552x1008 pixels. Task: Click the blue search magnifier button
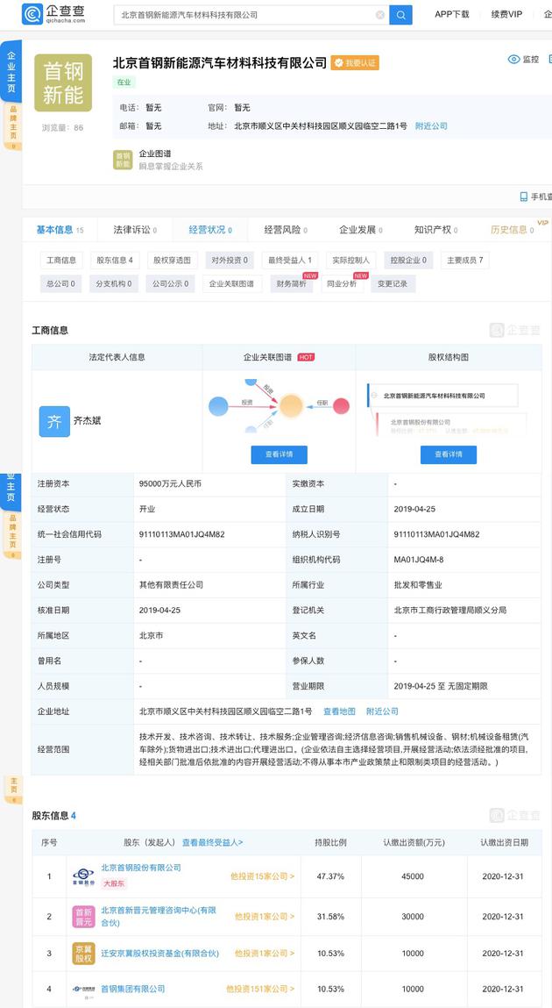(400, 14)
